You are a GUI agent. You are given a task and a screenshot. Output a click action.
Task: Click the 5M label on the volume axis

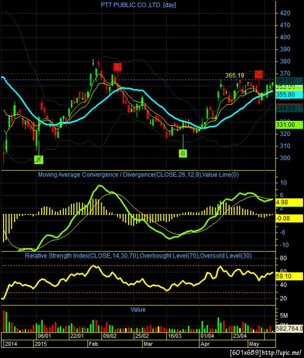coord(284,316)
